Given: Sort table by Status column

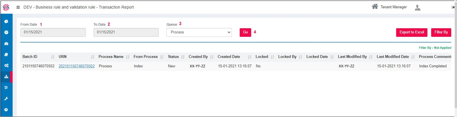Looking at the screenshot, I should [183, 57].
